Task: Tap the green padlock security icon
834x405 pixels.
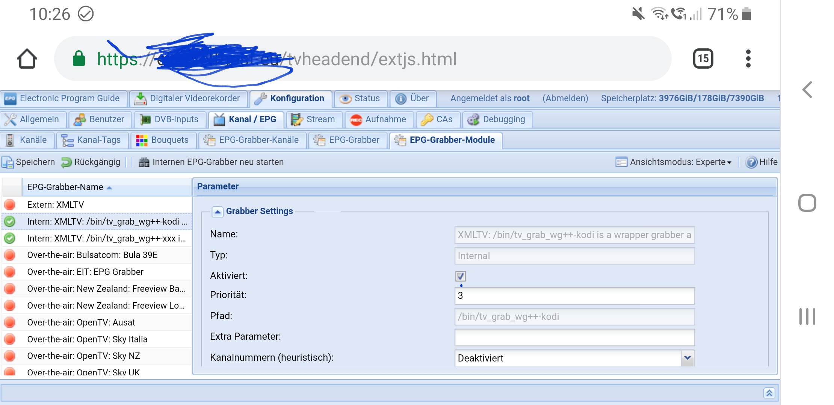Action: point(79,58)
